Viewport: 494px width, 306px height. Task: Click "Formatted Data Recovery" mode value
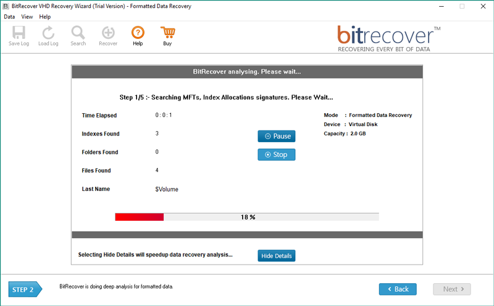click(x=380, y=115)
